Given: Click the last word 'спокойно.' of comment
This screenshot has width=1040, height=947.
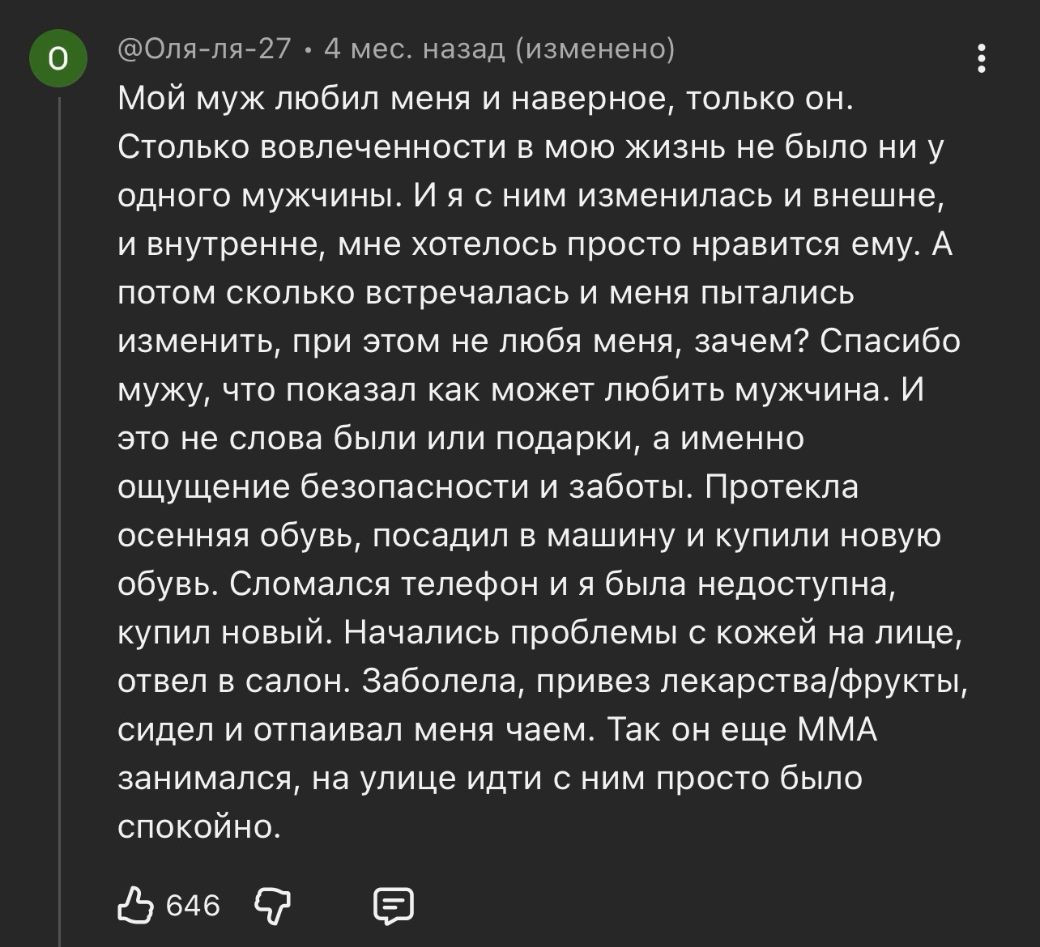Looking at the screenshot, I should [199, 827].
